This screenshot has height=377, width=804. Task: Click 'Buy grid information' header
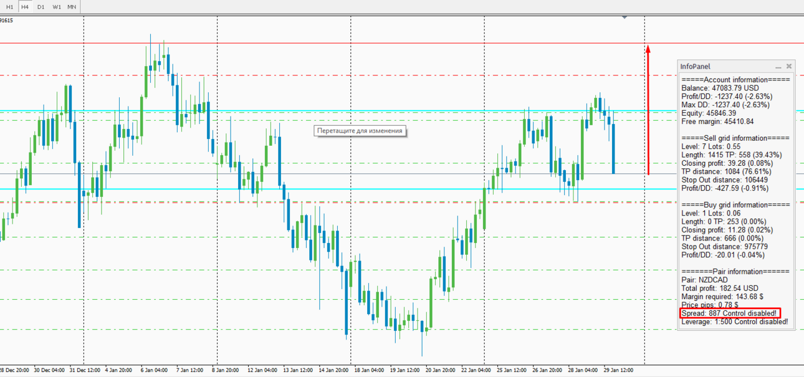coord(735,205)
